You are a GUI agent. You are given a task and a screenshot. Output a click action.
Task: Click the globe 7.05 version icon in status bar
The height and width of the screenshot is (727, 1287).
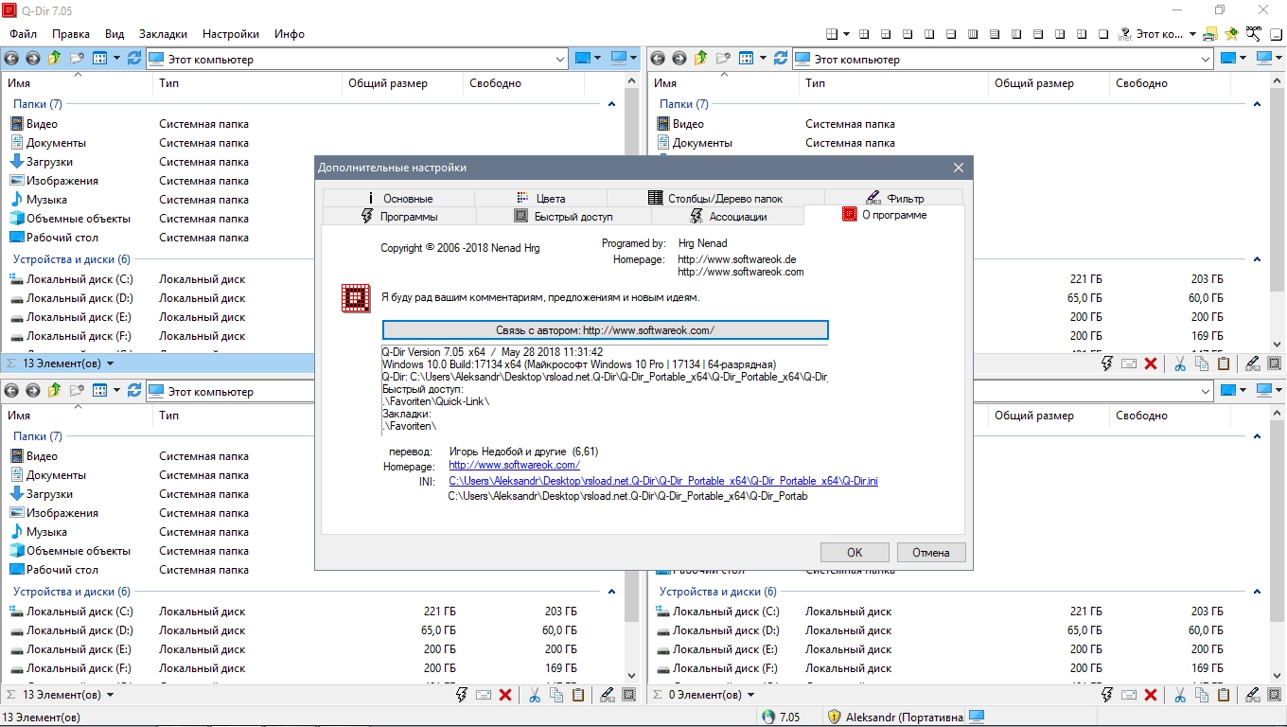coord(768,717)
